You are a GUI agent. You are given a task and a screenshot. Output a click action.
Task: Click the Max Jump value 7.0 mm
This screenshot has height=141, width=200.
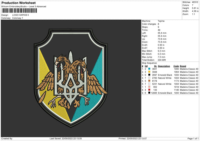coord(161,57)
